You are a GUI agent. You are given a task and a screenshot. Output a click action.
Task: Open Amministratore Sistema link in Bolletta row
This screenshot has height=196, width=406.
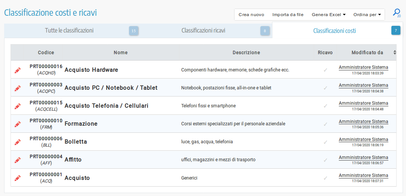(x=363, y=140)
